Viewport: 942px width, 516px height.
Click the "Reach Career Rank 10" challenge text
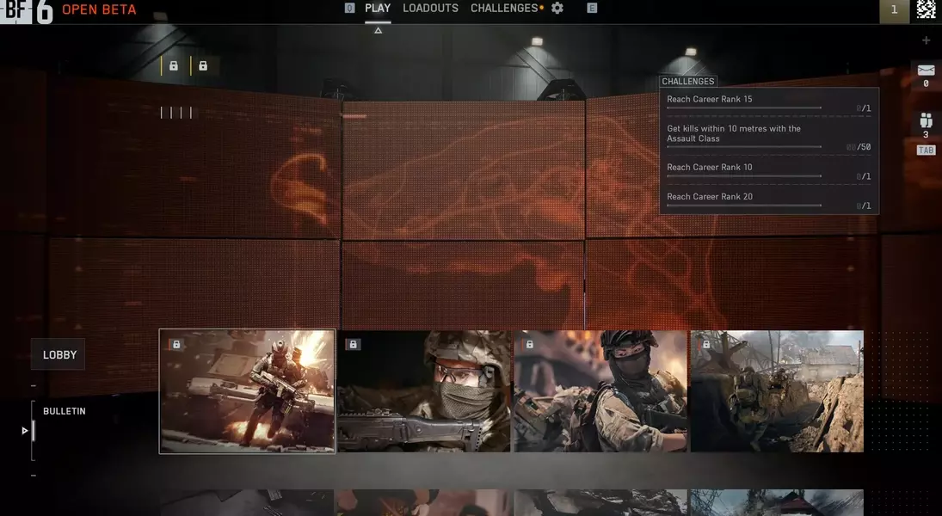pos(710,167)
